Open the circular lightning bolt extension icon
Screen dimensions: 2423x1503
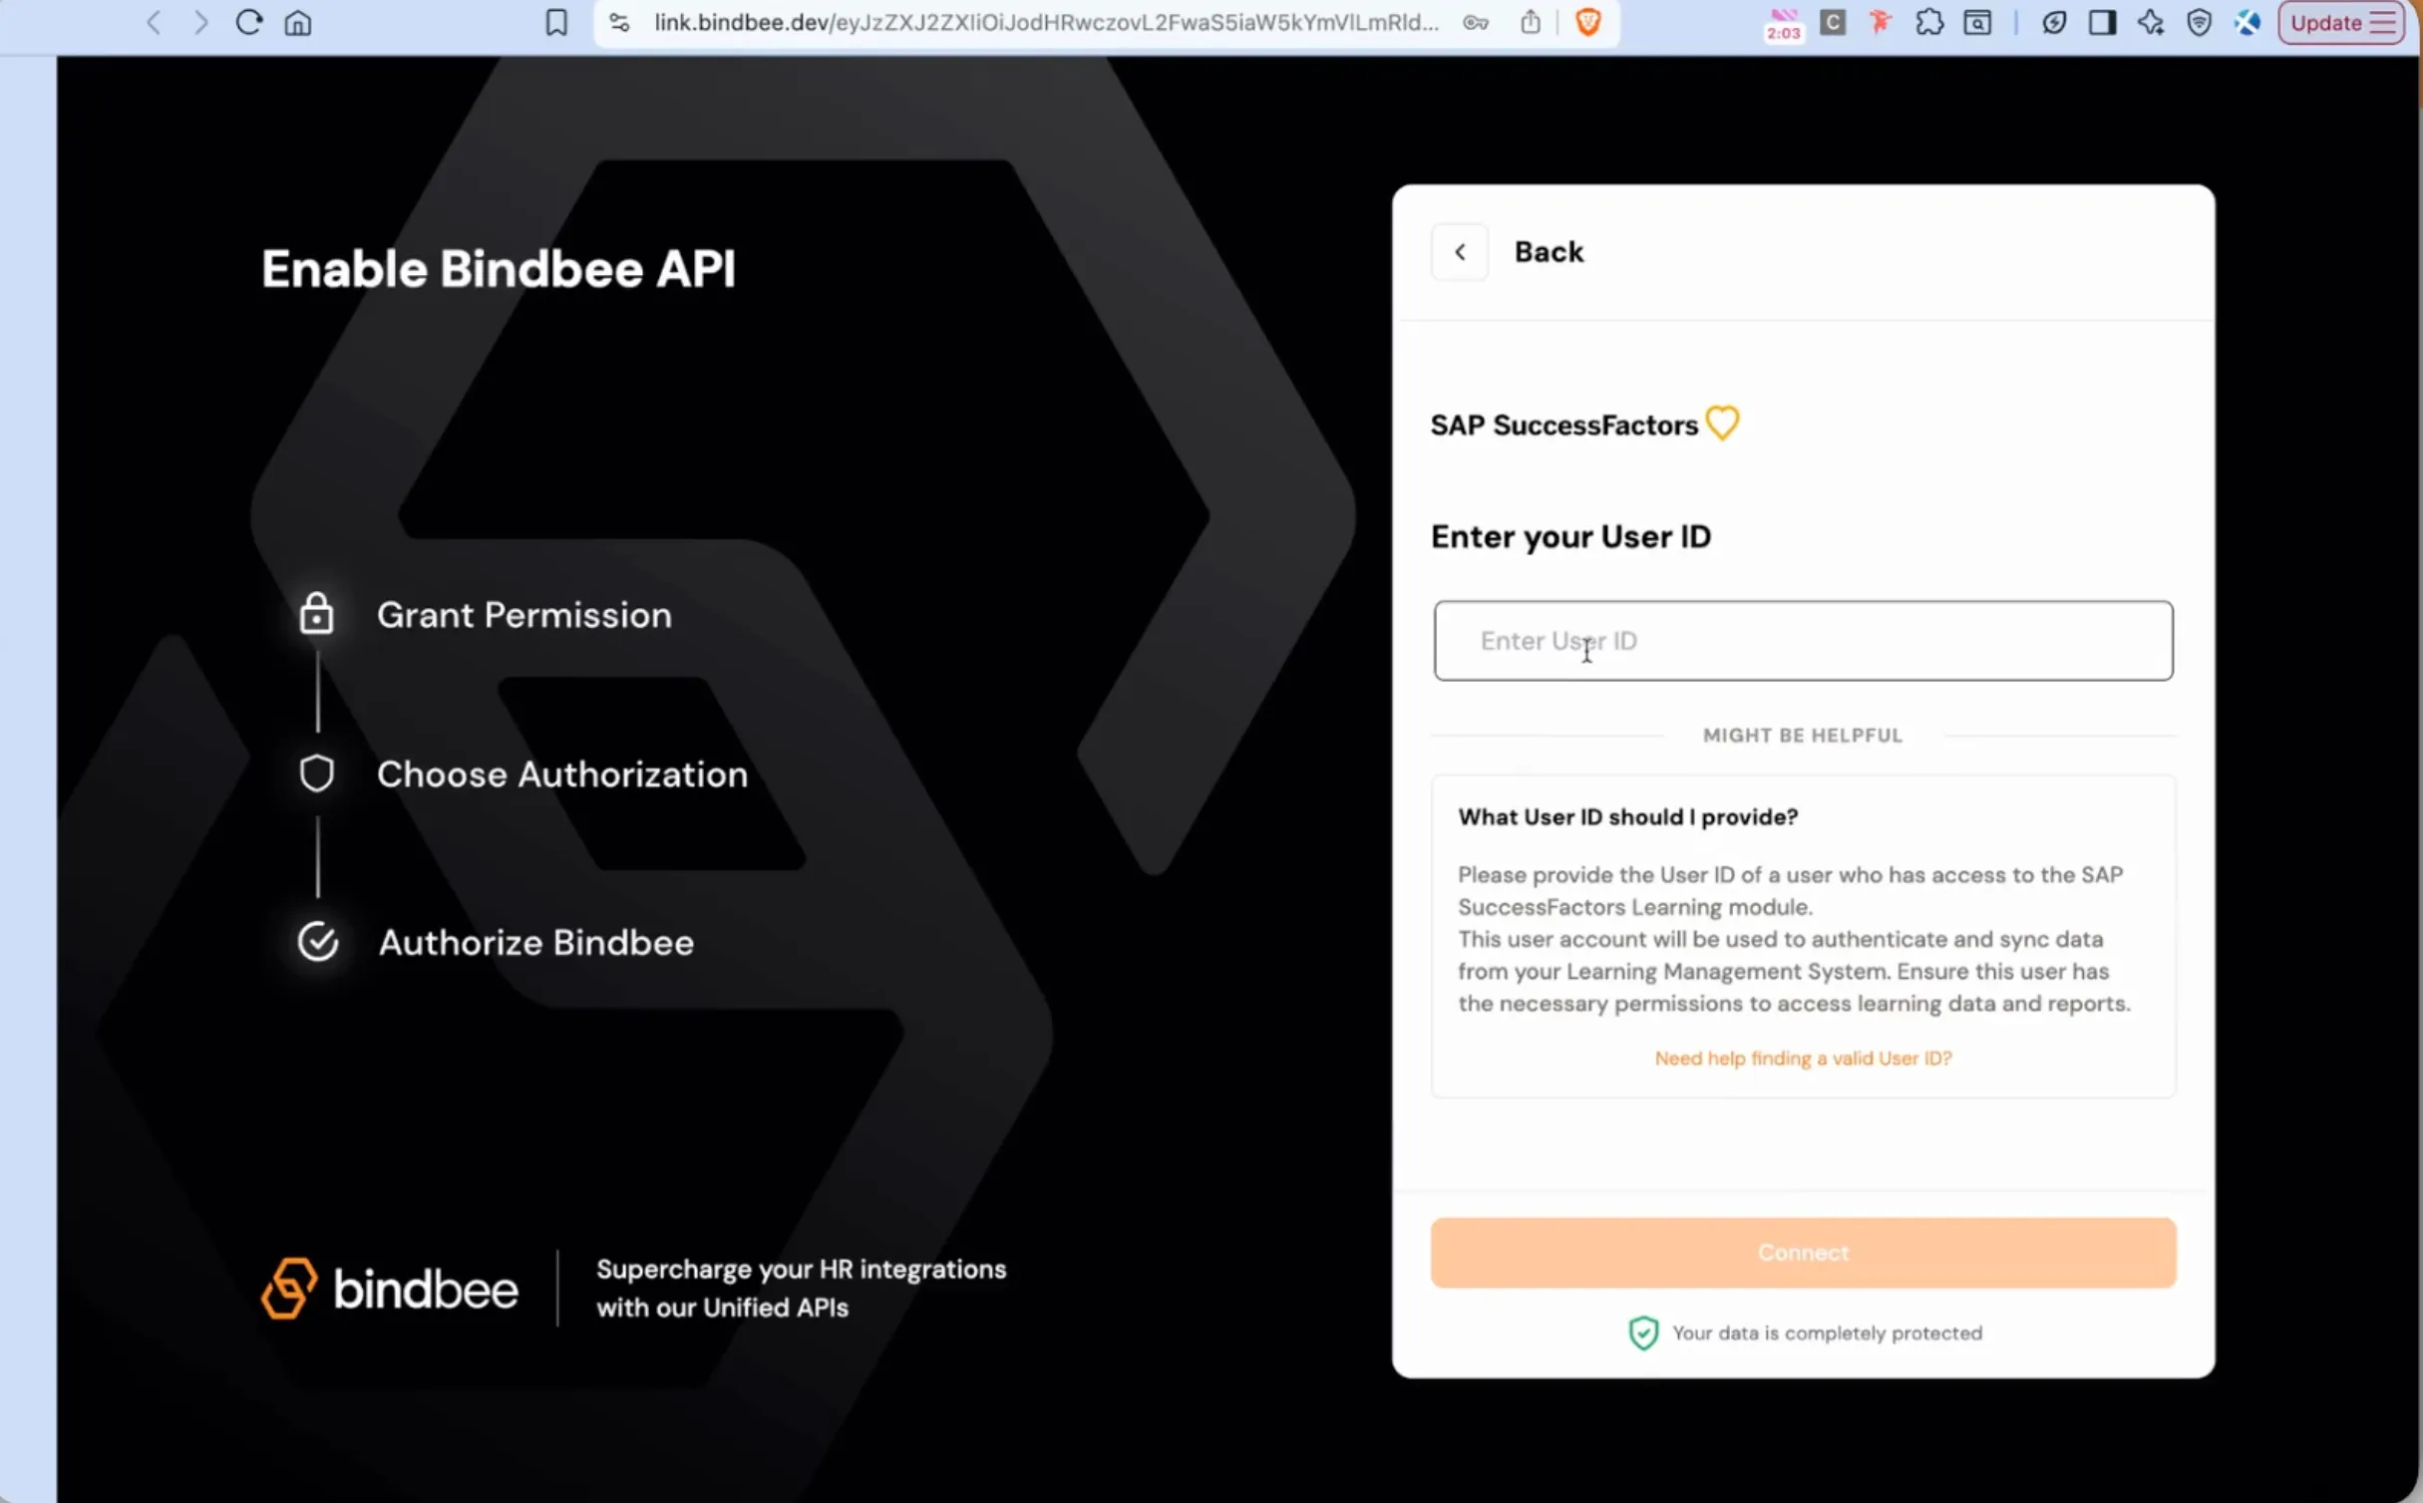[x=2054, y=22]
